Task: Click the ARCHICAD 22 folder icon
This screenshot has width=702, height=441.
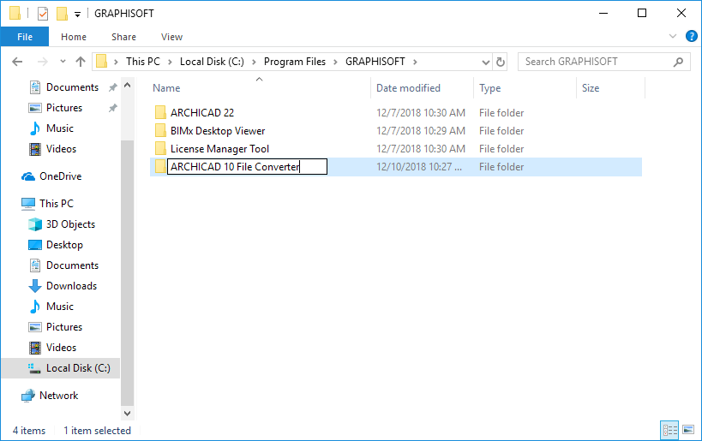Action: [160, 113]
